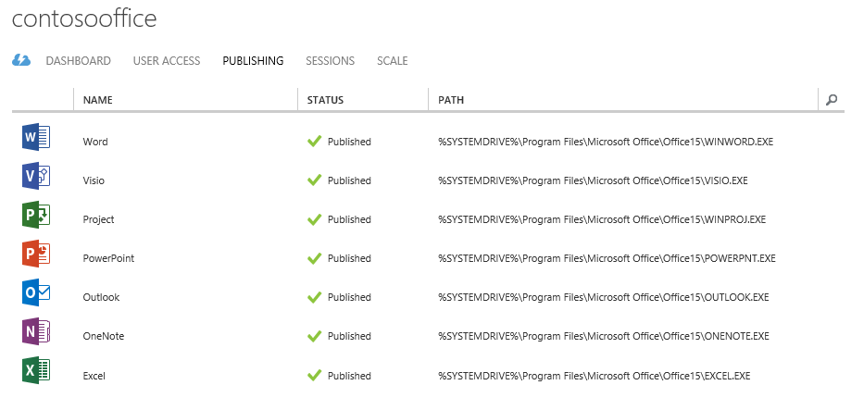864x410 pixels.
Task: Select the Project name cell
Action: [x=99, y=219]
